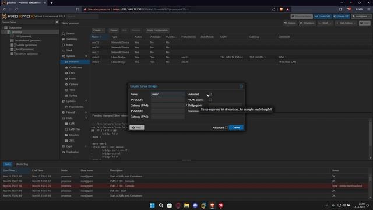Click the Brave Shields icon in address bar

(281, 9)
